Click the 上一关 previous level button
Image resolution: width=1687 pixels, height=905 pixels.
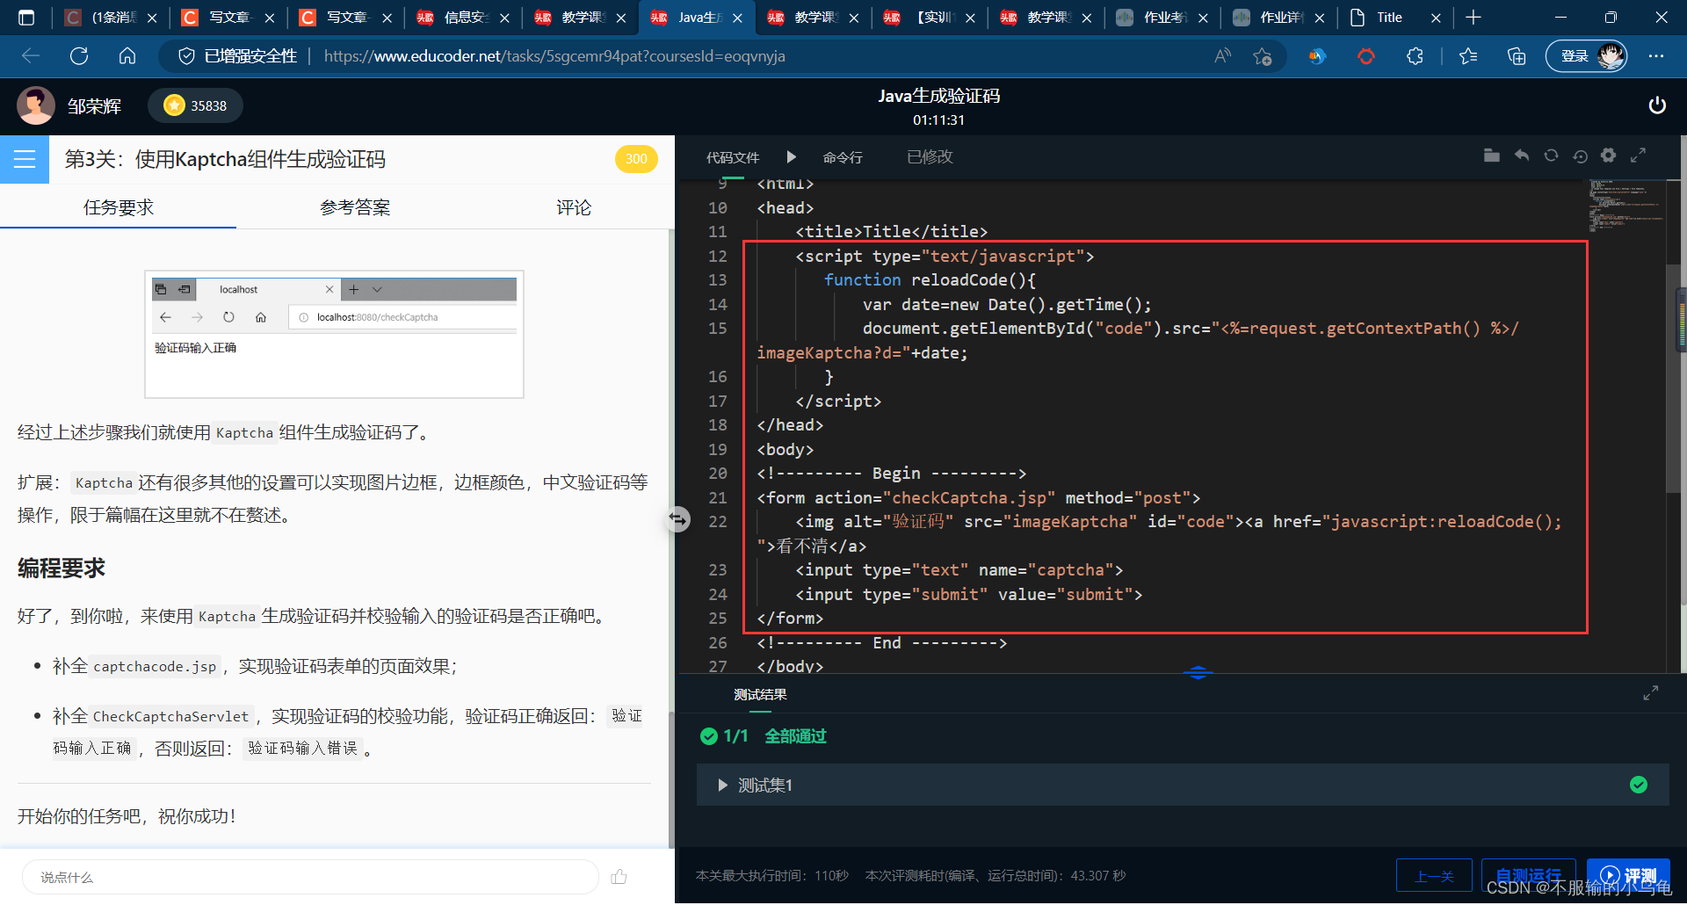[x=1434, y=875]
